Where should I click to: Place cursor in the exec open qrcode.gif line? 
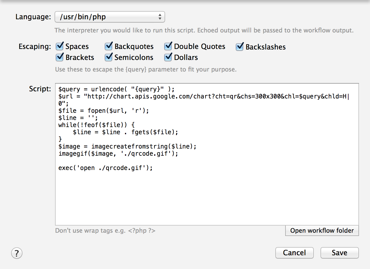point(105,168)
